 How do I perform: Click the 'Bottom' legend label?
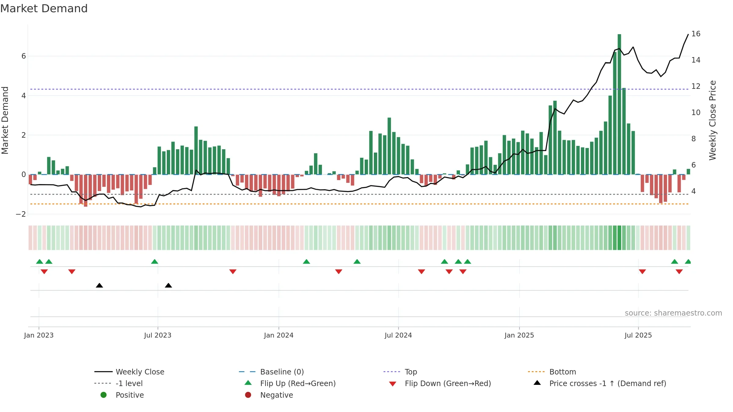[x=563, y=372]
